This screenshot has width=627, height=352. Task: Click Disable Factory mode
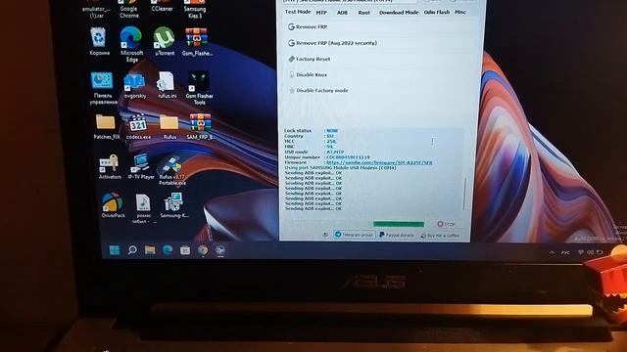click(317, 91)
